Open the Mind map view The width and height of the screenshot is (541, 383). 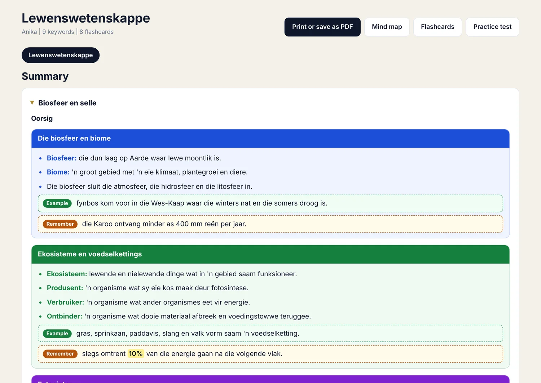(387, 27)
